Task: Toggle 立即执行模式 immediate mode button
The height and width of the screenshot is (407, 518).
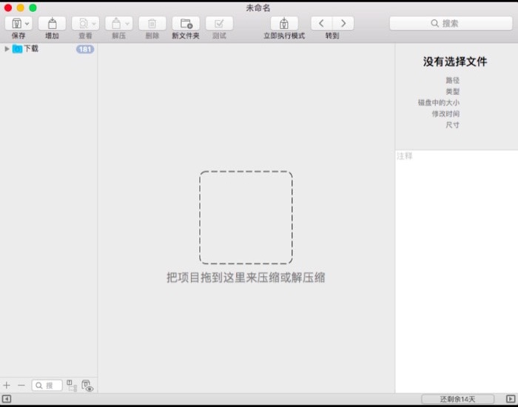Action: click(284, 24)
